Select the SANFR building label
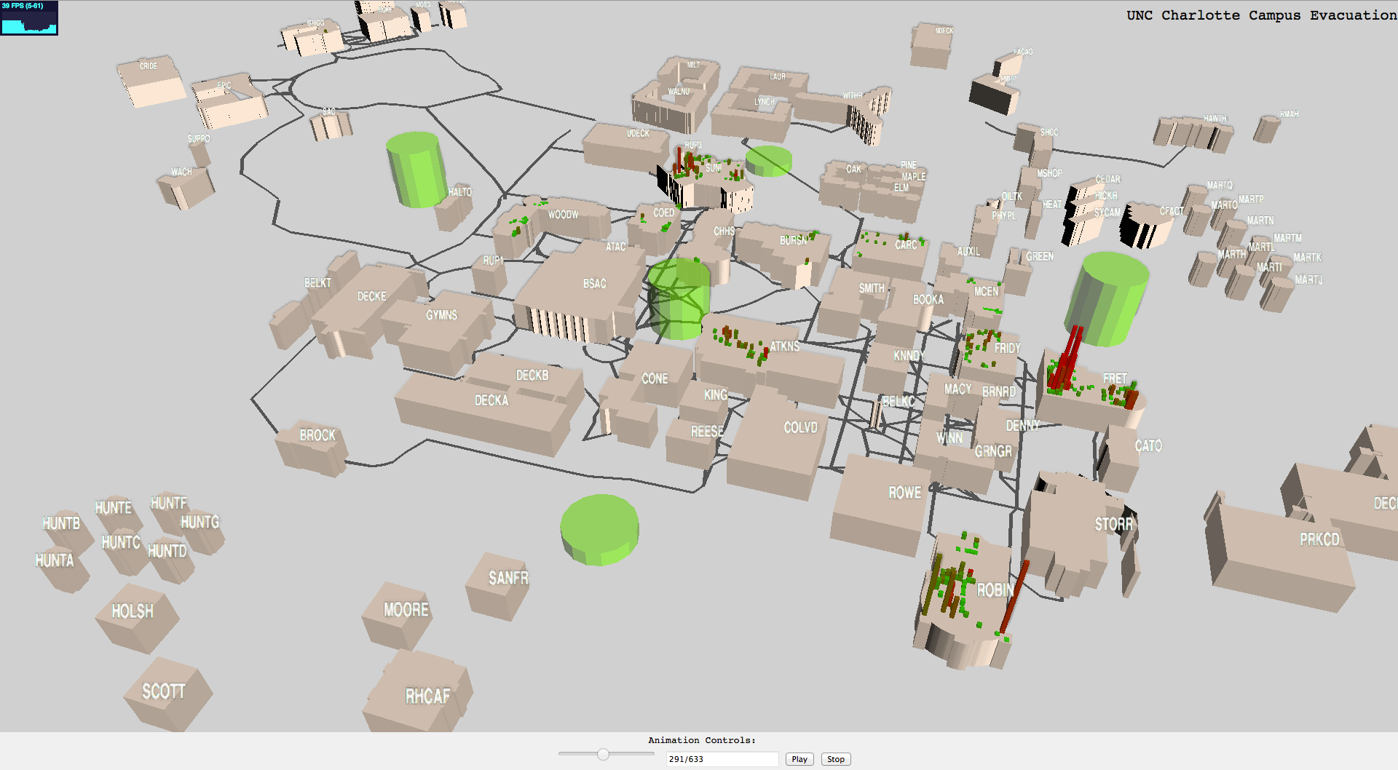Screen dimensions: 1398x770 508,579
